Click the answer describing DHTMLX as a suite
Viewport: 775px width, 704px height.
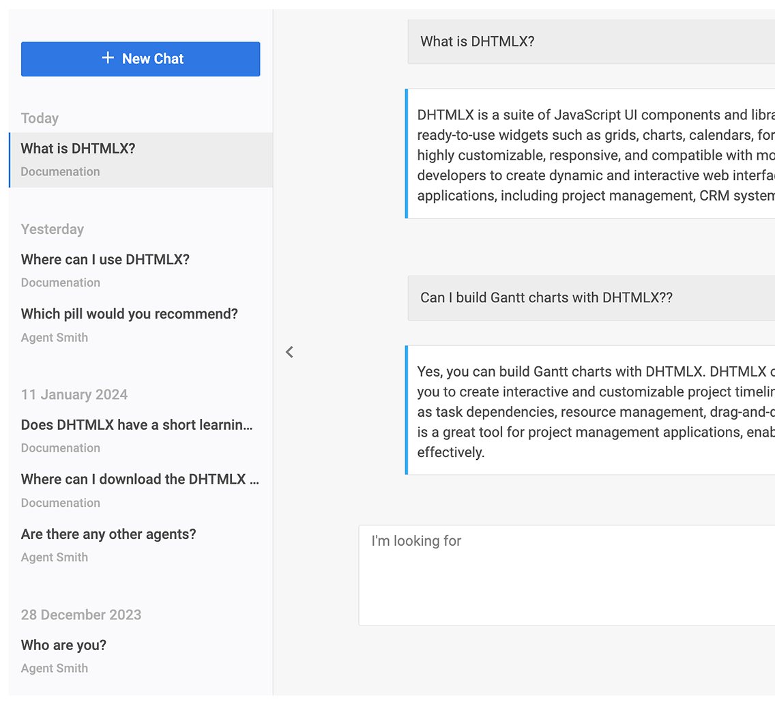coord(590,153)
